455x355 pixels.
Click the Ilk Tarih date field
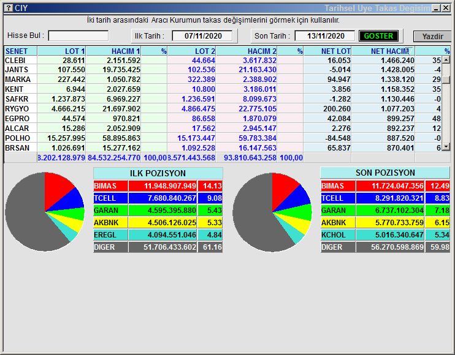point(202,36)
